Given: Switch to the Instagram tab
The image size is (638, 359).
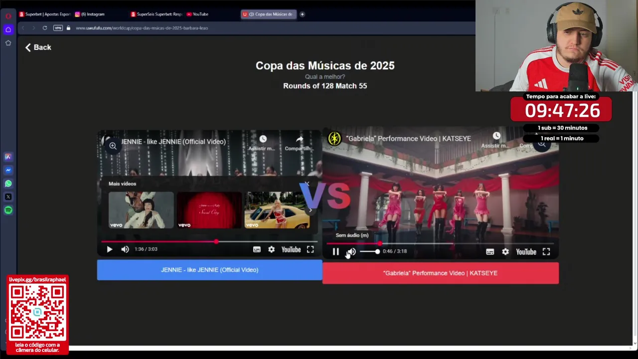Looking at the screenshot, I should [90, 14].
